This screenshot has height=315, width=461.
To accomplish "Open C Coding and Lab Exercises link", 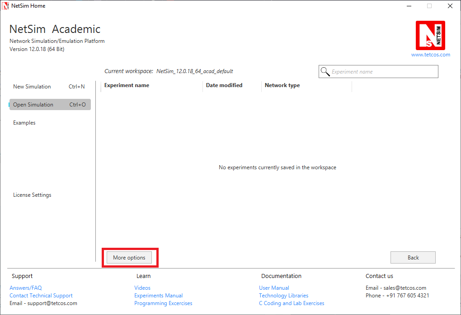I will [292, 303].
